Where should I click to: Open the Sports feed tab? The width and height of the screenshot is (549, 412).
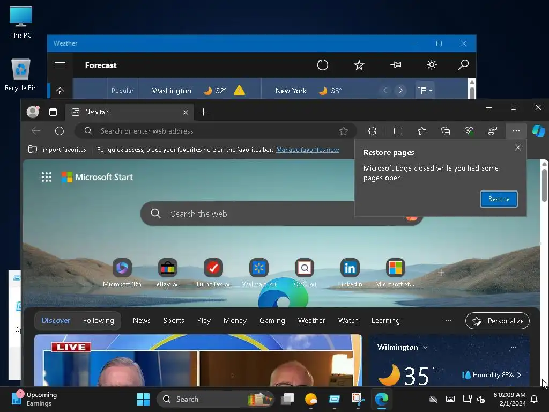pos(174,321)
